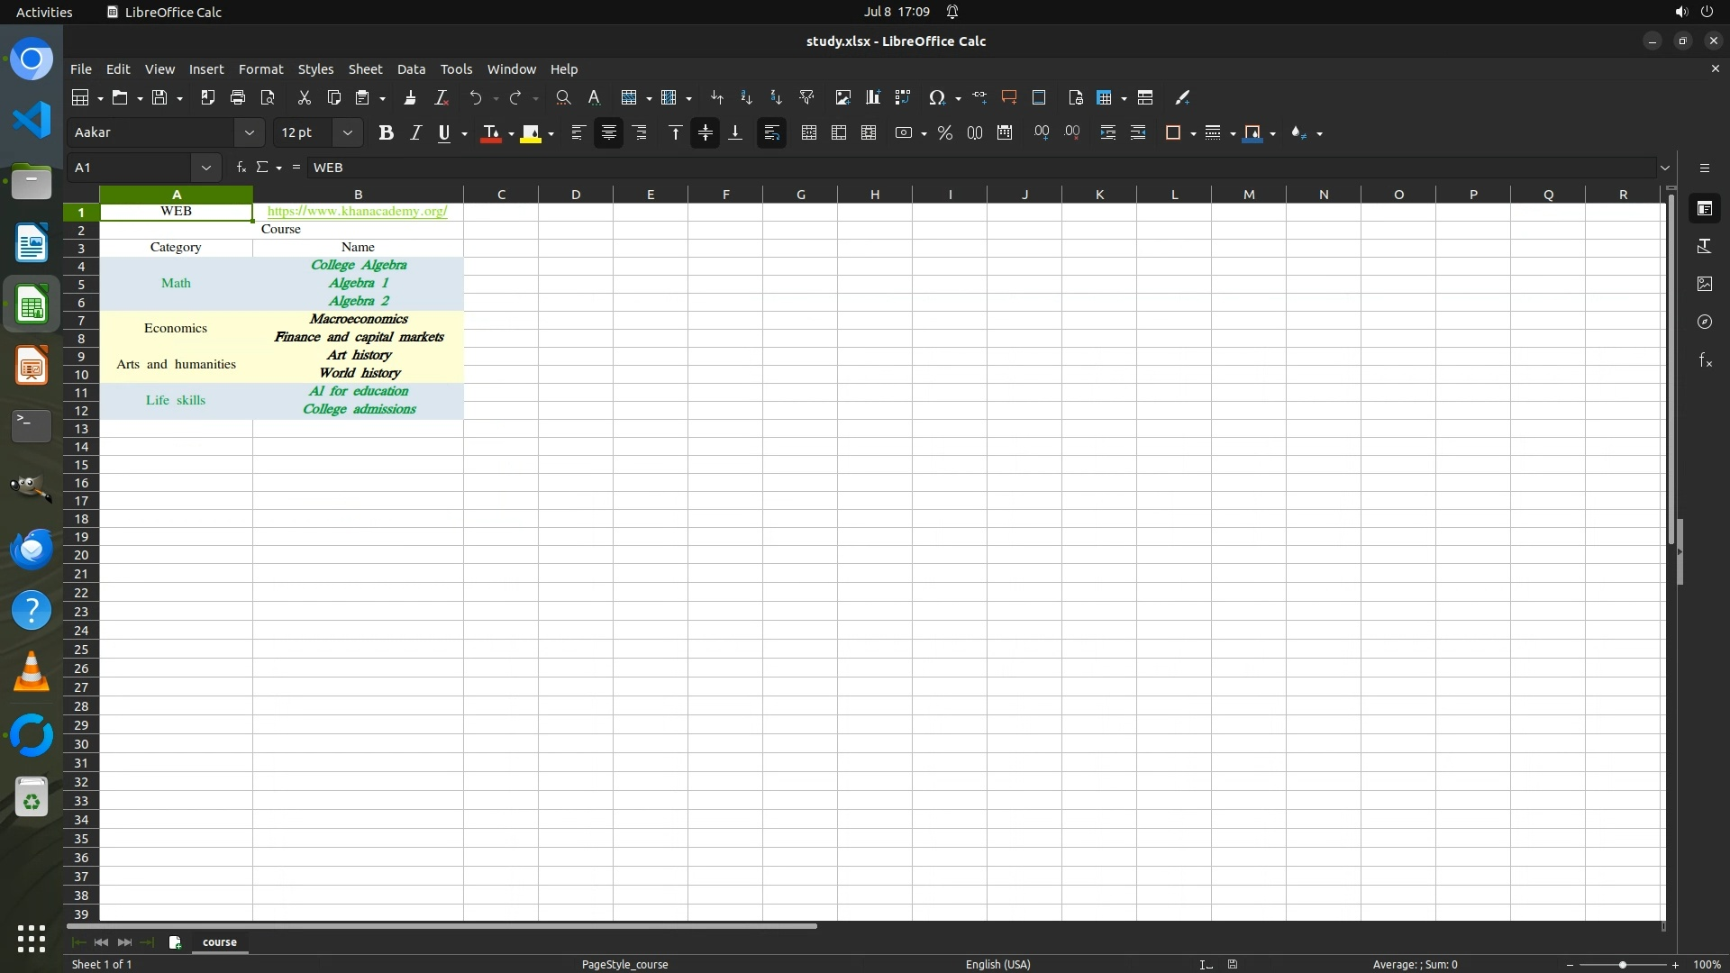Open the Find and Replace tool
This screenshot has height=973, width=1730.
(563, 97)
